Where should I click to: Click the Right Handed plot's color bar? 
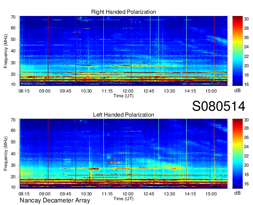(237, 51)
